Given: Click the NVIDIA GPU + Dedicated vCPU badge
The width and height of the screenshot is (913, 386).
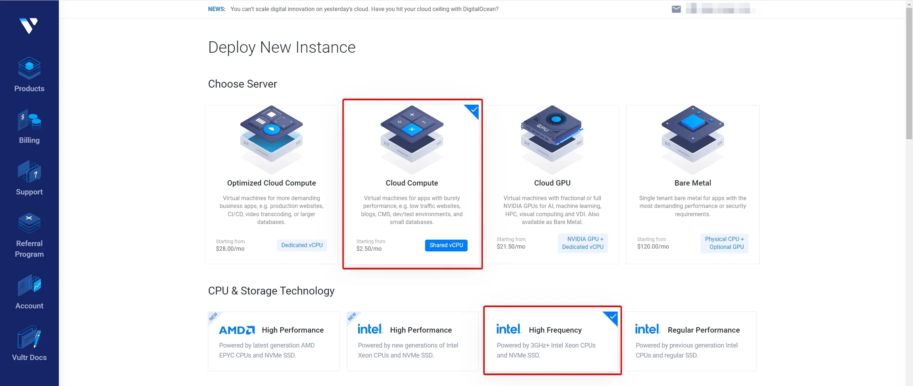Looking at the screenshot, I should (582, 243).
